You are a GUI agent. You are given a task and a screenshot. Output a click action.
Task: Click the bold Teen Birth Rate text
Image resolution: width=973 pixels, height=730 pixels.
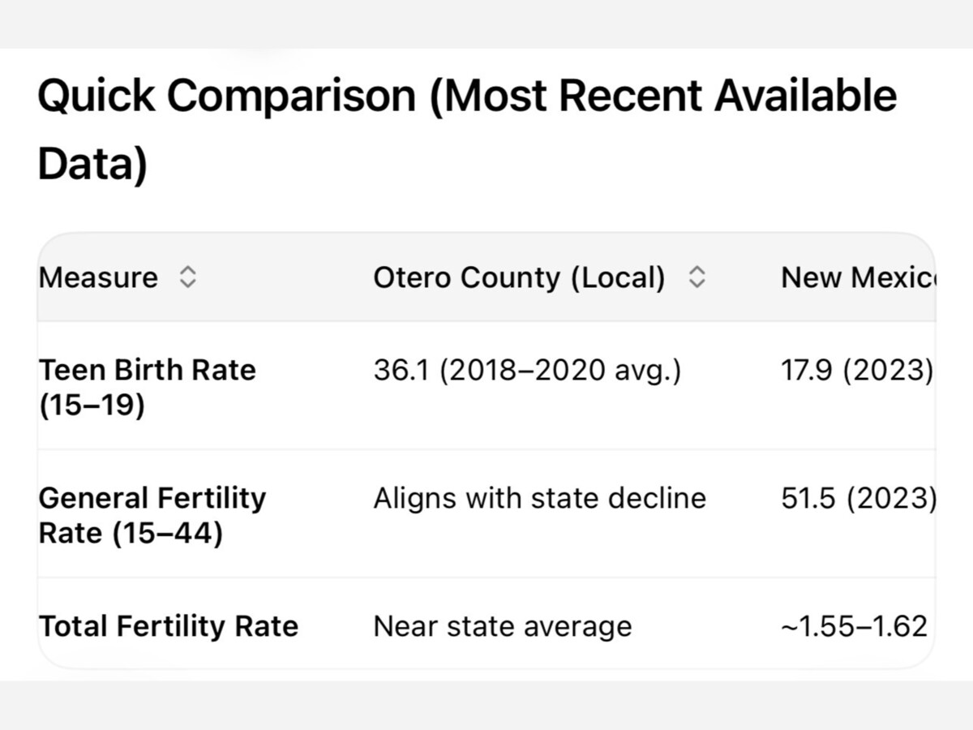click(147, 370)
